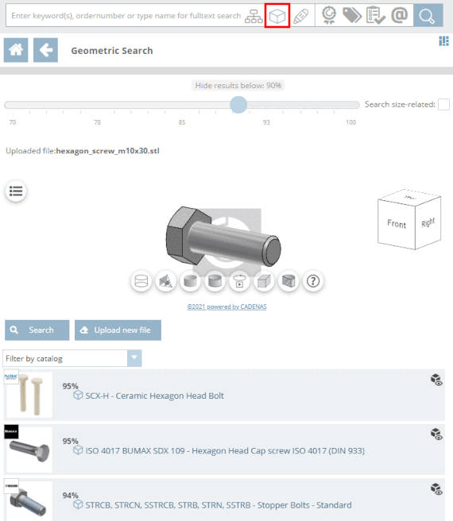Screen dimensions: 453x521
Task: Click the certificate badge search icon
Action: [x=329, y=16]
